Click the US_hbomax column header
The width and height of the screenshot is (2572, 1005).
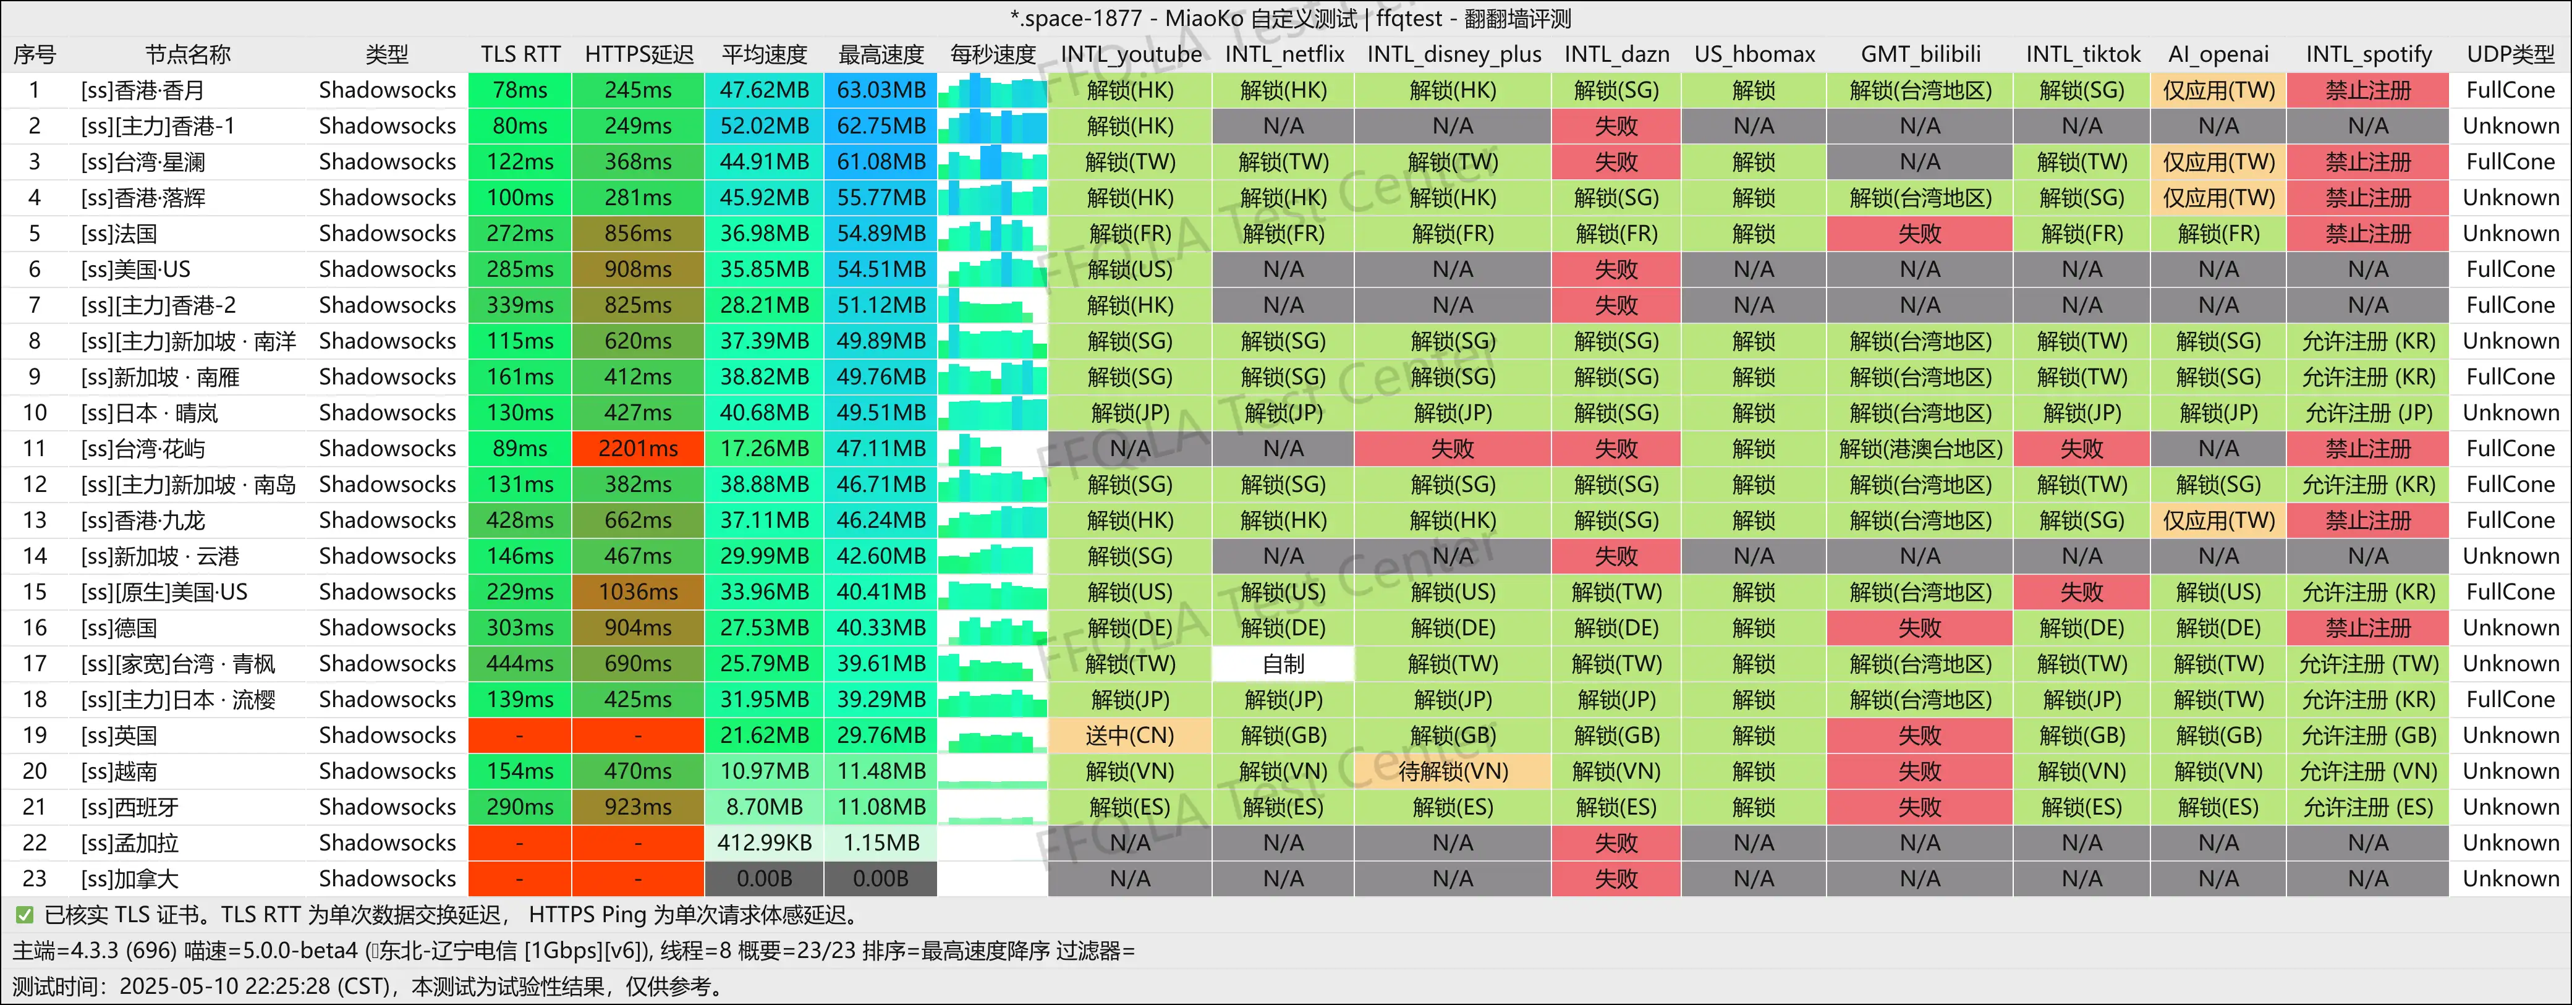point(1753,54)
